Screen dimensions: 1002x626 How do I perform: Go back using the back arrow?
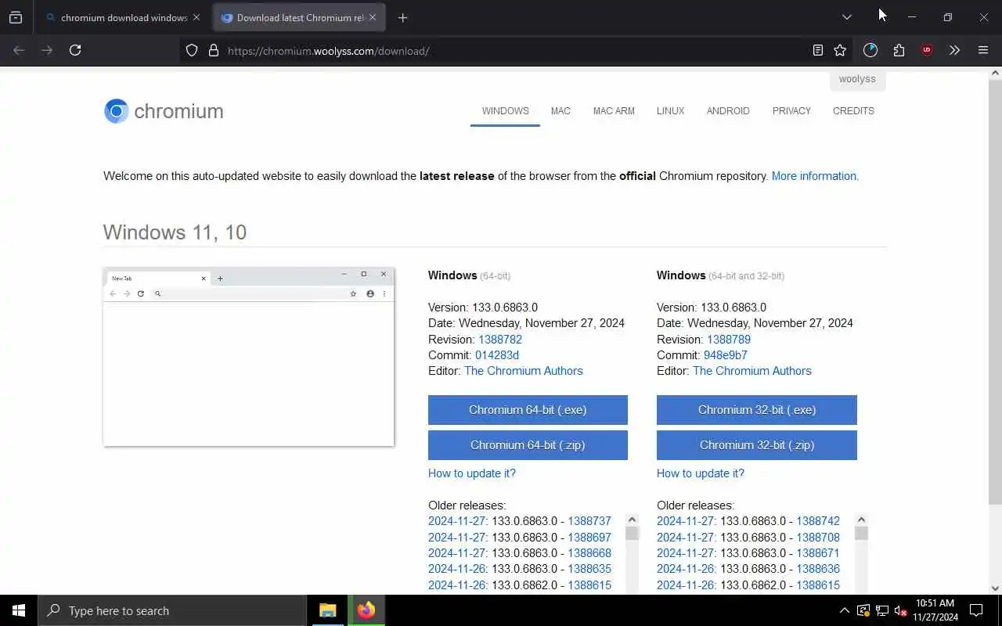(19, 50)
